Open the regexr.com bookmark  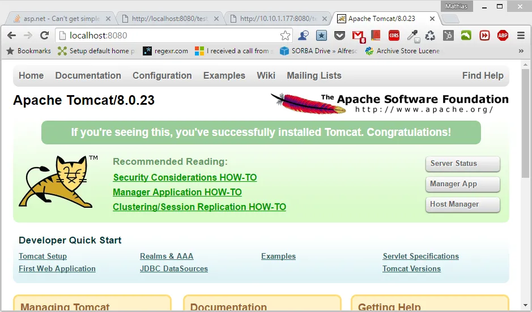165,51
